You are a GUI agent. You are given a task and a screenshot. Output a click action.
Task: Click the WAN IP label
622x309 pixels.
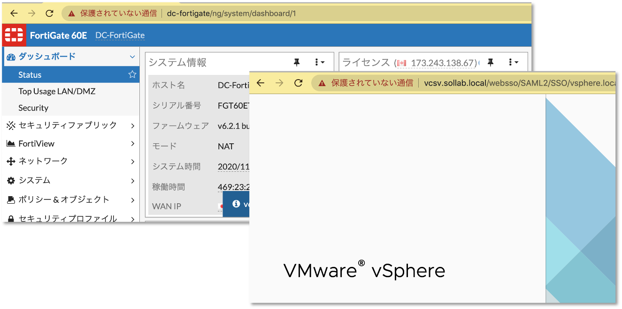[x=167, y=206]
